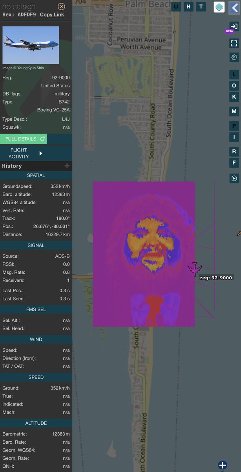
Task: Toggle the O button on map
Action: tap(234, 85)
